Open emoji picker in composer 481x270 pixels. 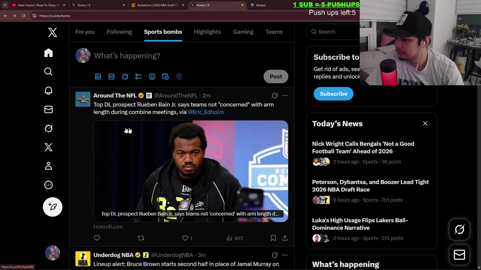152,76
